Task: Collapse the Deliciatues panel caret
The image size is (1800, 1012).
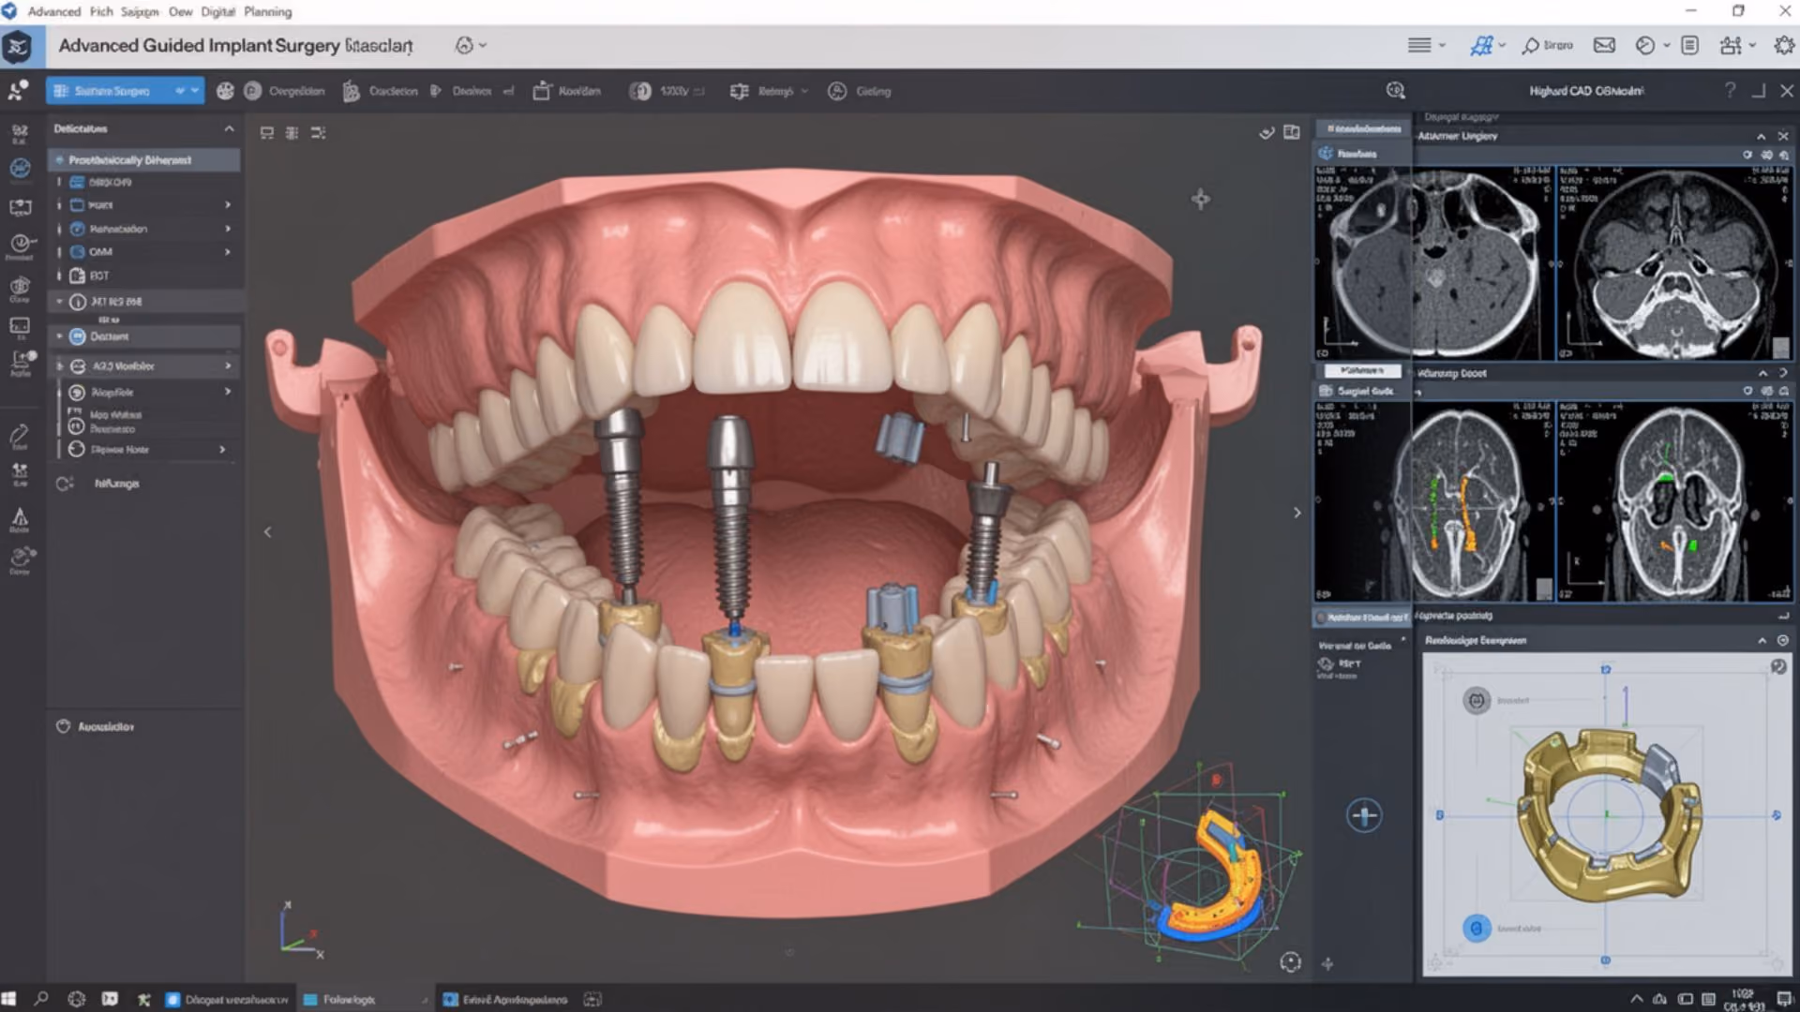Action: [x=229, y=128]
